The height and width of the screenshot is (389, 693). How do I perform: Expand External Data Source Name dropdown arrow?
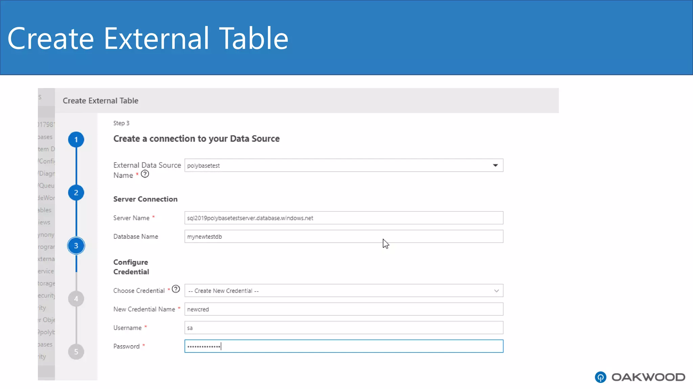tap(495, 165)
